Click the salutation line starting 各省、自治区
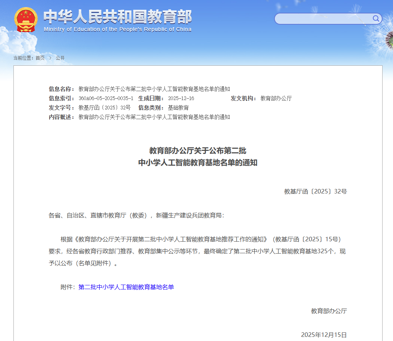Viewport: 393px width, 341px height. click(x=137, y=215)
